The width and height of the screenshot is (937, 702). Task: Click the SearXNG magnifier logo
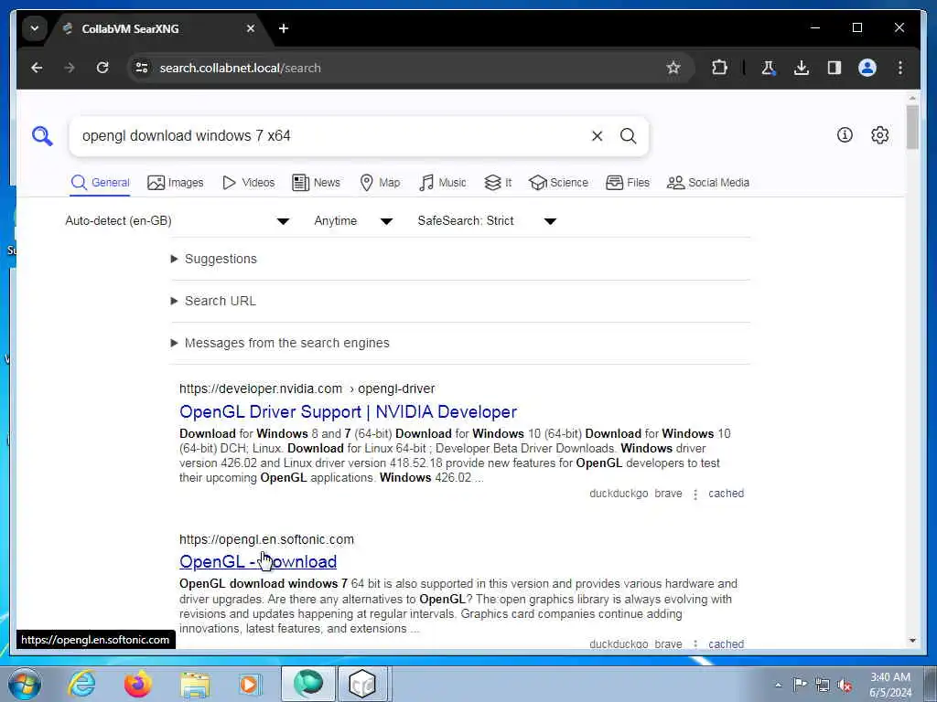(42, 135)
